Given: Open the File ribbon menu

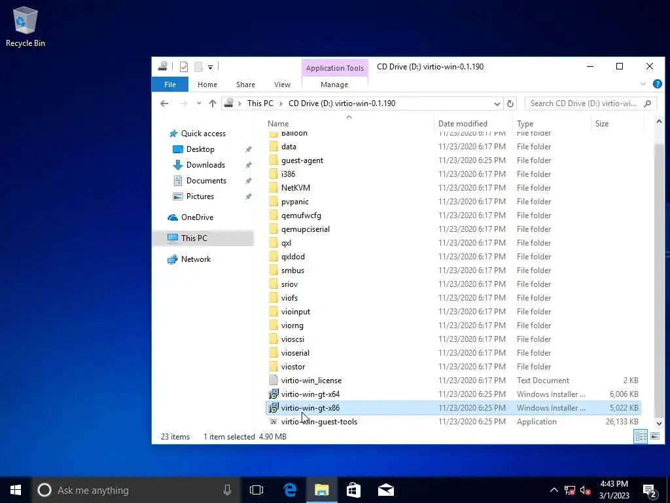Looking at the screenshot, I should coord(170,84).
